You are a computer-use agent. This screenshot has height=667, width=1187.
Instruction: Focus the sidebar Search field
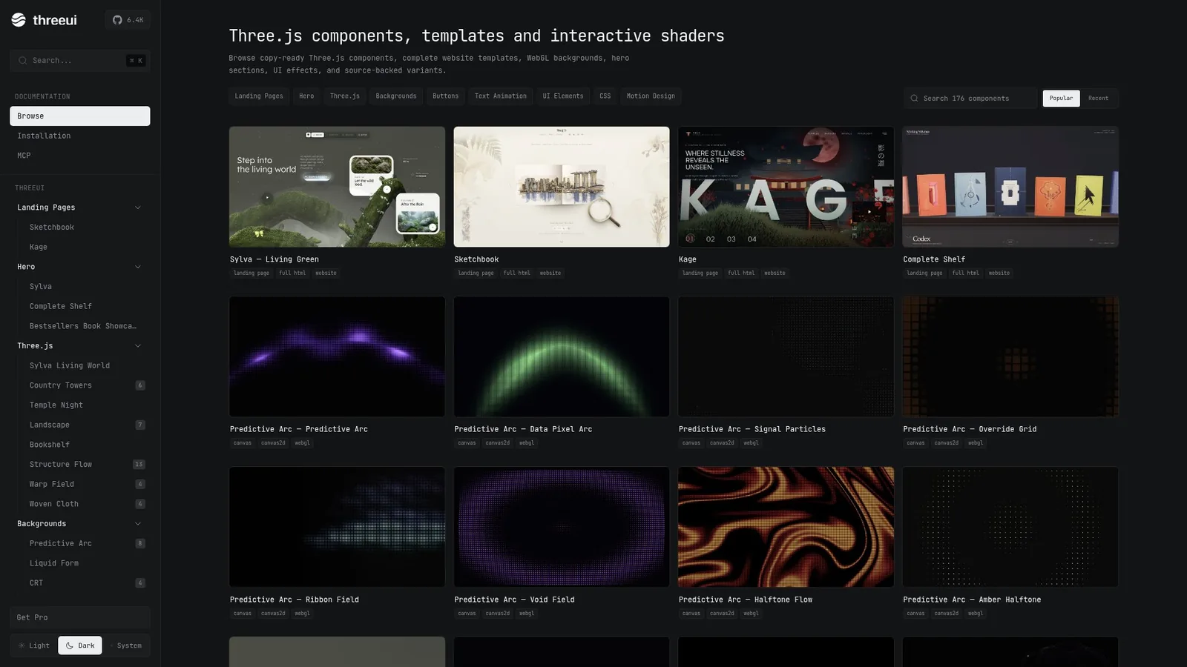click(x=79, y=61)
